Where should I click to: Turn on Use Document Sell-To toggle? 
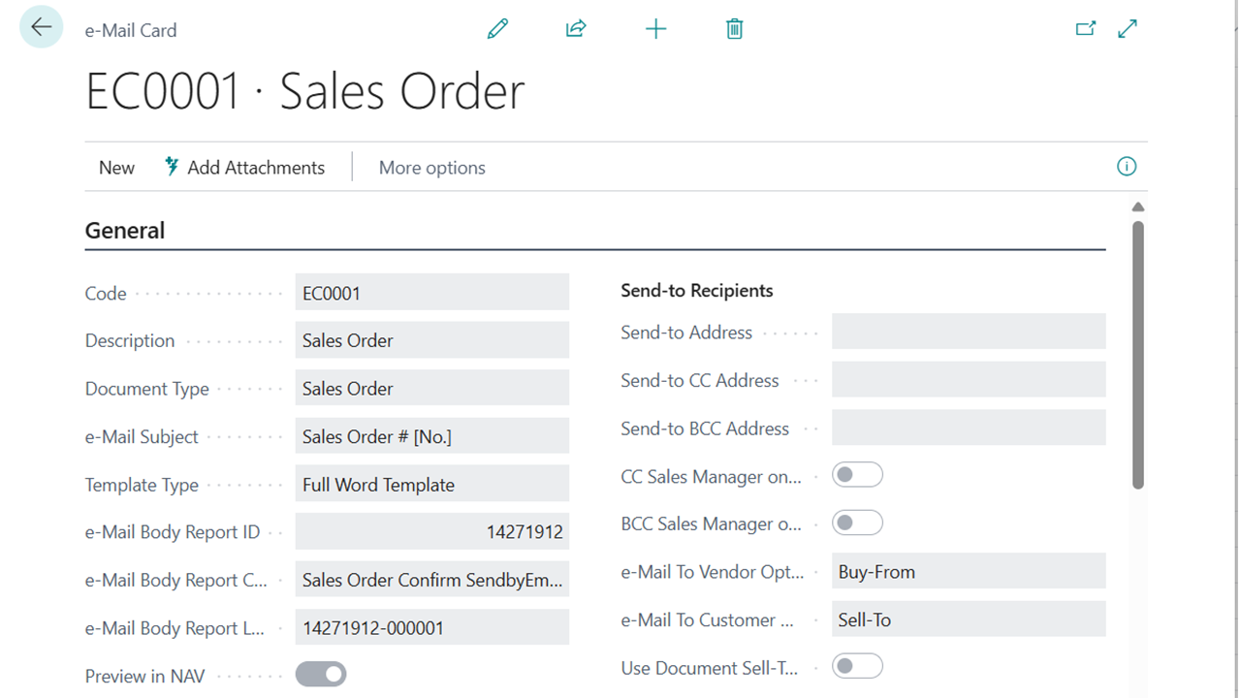click(x=857, y=666)
